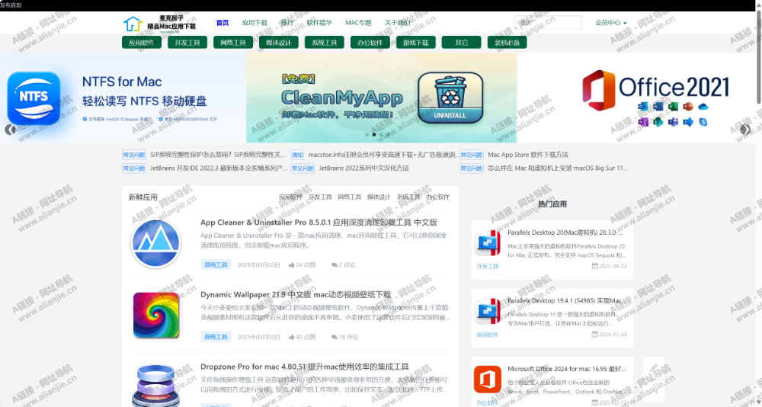Viewport: 762px width, 407px height.
Task: Click the Parallels Desktop 20 app icon
Action: (x=488, y=243)
